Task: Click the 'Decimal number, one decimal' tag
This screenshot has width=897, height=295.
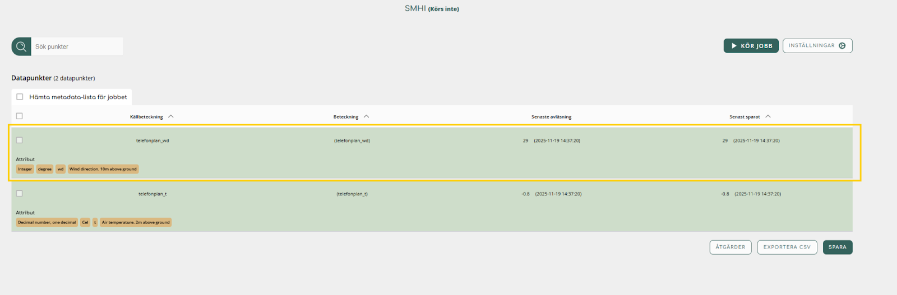Action: (47, 222)
